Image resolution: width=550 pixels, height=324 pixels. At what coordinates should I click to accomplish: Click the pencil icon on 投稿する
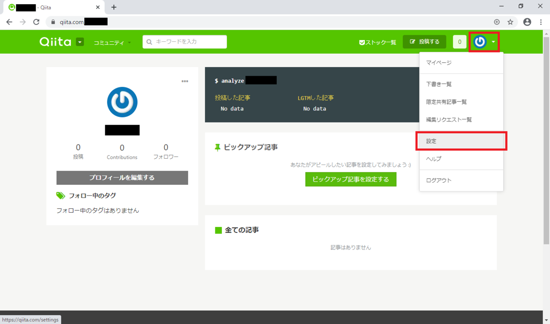[x=413, y=42]
